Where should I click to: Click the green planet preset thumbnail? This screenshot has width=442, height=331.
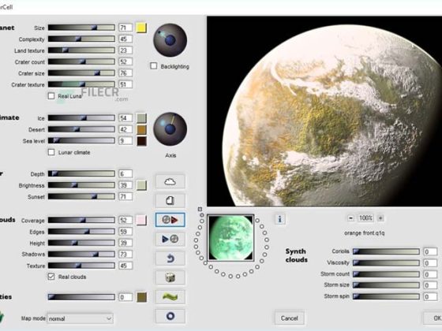click(230, 238)
